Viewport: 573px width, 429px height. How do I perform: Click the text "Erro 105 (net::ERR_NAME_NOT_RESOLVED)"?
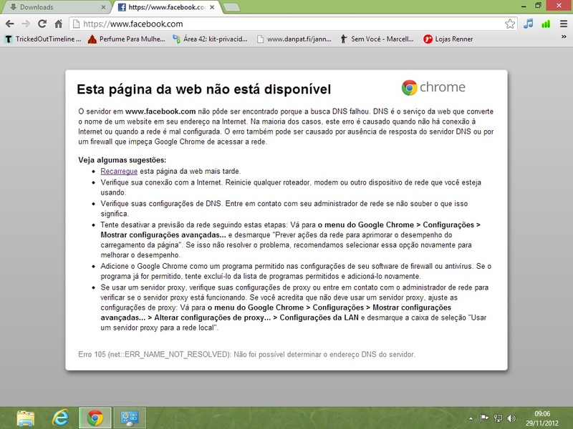click(155, 354)
